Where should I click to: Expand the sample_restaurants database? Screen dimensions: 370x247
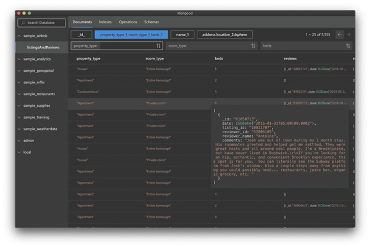click(x=19, y=94)
